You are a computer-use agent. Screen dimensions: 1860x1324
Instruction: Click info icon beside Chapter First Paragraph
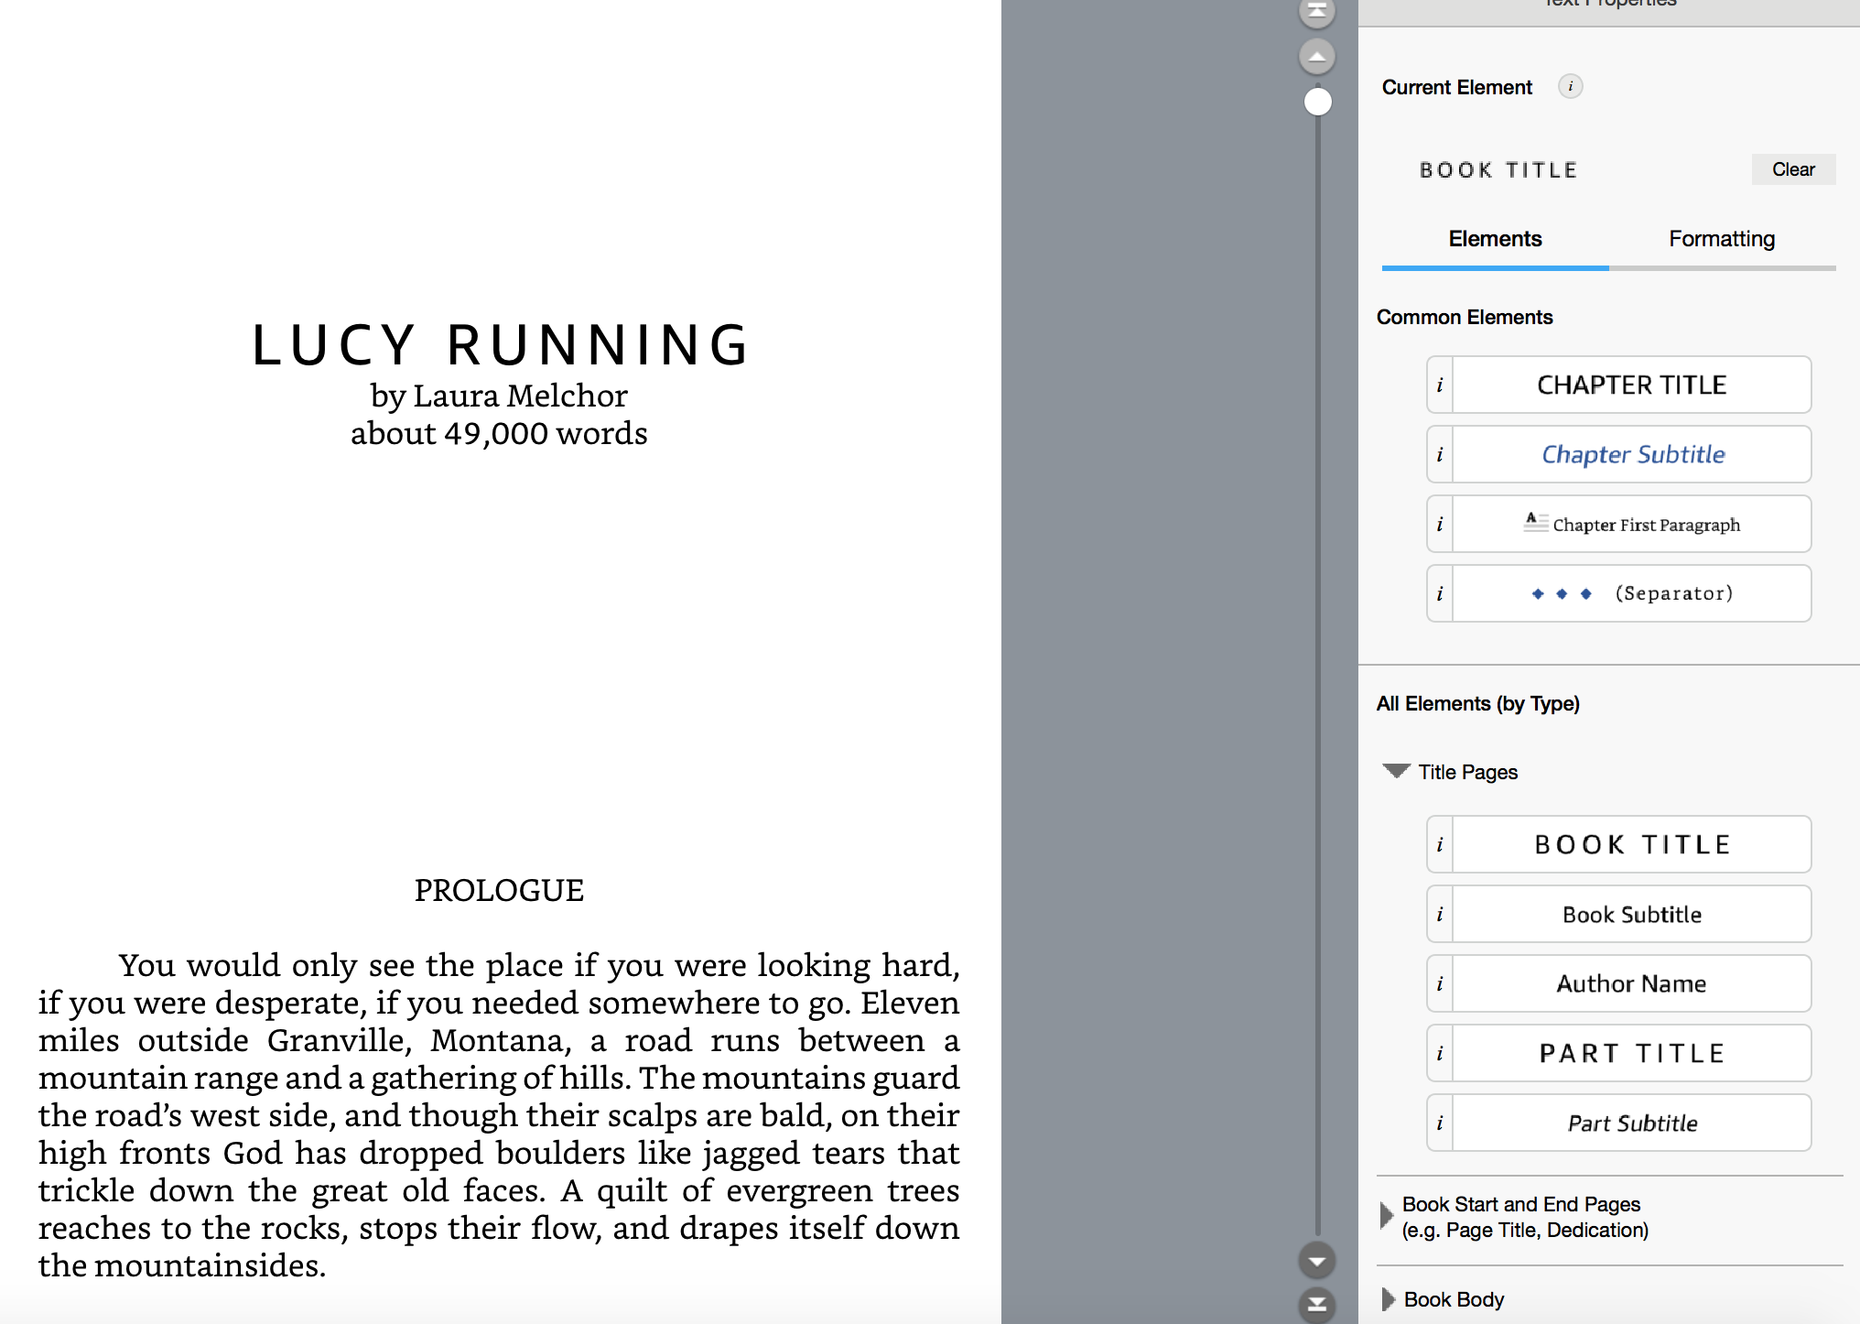click(1440, 525)
